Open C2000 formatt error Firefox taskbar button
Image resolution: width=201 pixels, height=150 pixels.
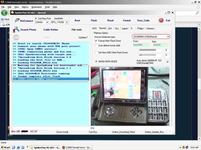point(77,147)
